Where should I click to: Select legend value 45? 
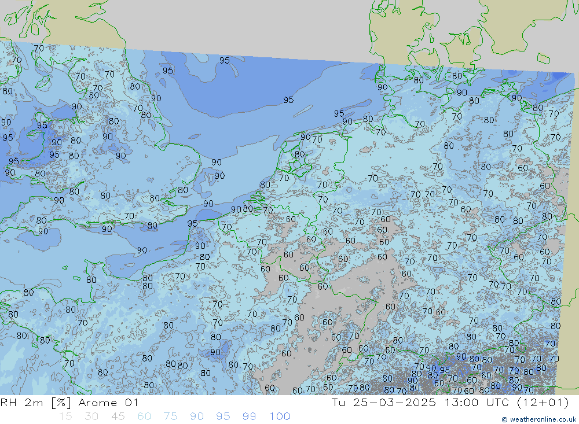tap(118, 416)
